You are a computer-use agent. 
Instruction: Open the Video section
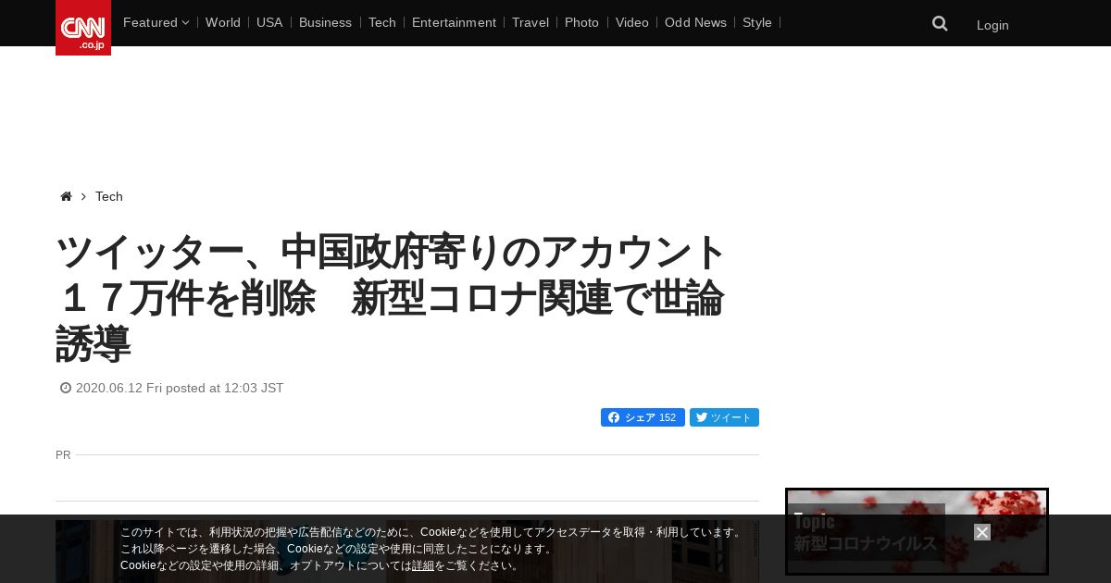click(632, 22)
